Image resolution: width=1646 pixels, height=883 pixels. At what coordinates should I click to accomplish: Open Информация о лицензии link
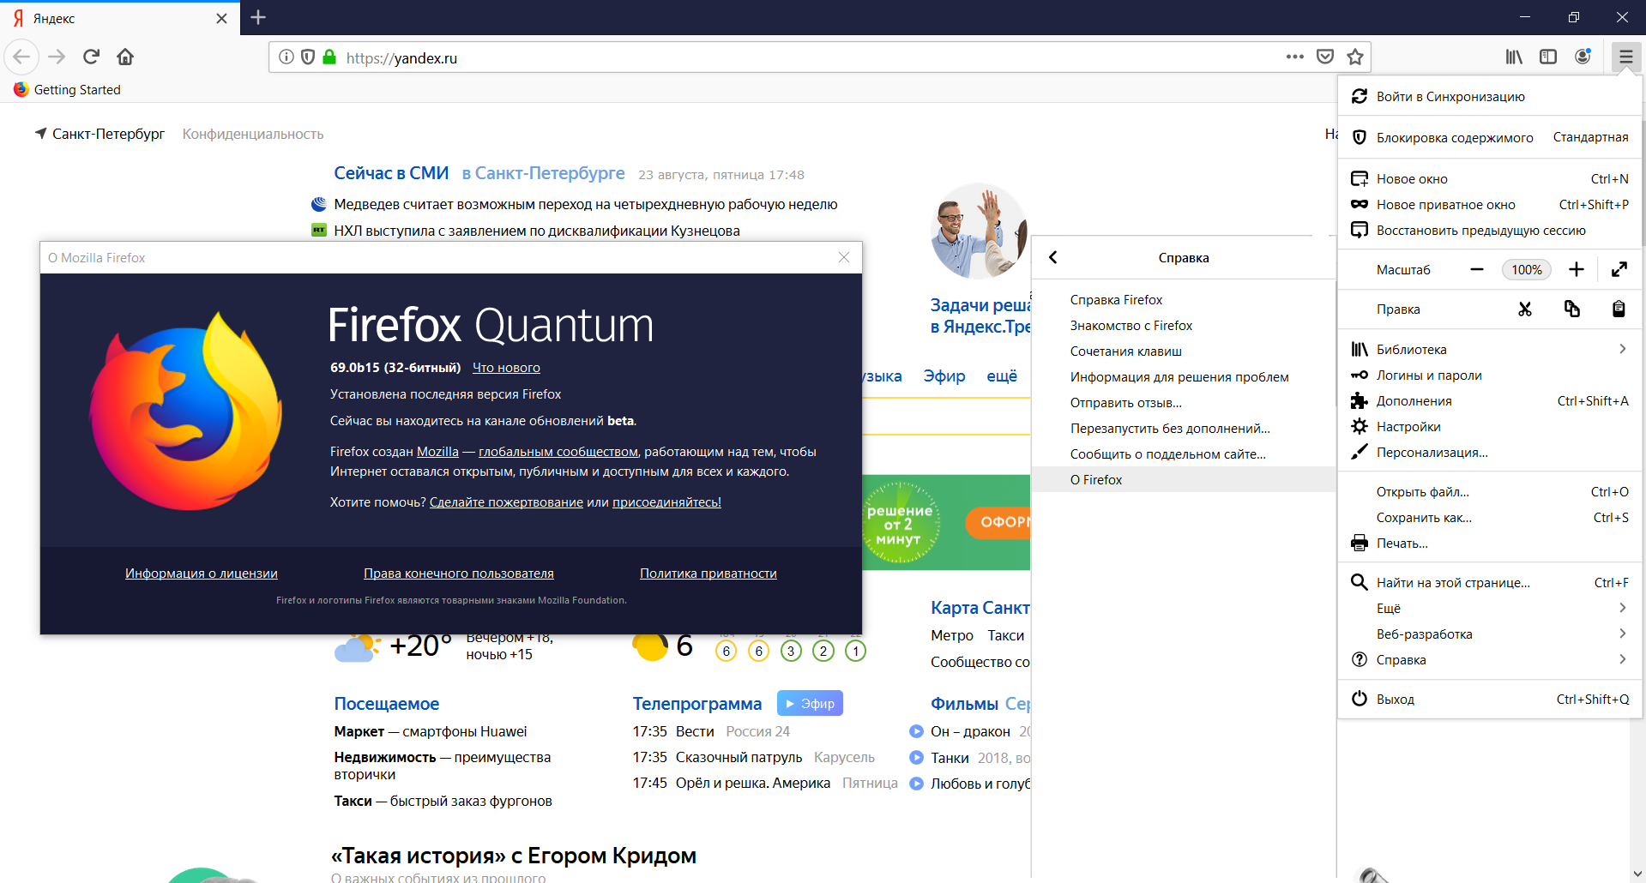coord(202,574)
